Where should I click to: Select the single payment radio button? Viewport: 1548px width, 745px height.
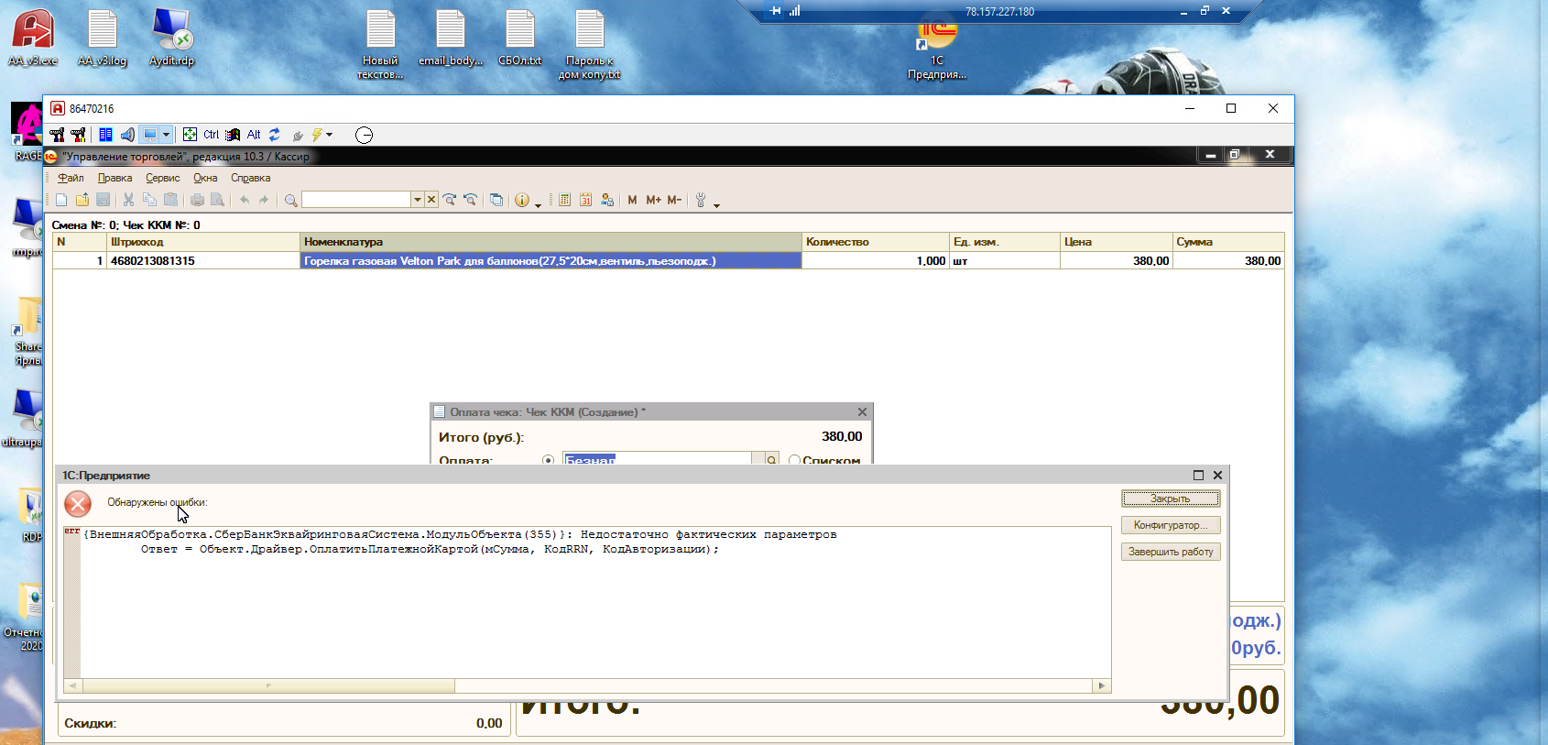pos(548,460)
